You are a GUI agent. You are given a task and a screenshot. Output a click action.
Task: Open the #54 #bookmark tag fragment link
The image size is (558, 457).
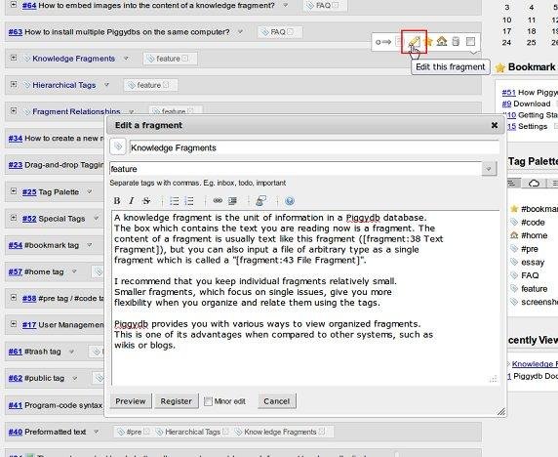point(16,245)
